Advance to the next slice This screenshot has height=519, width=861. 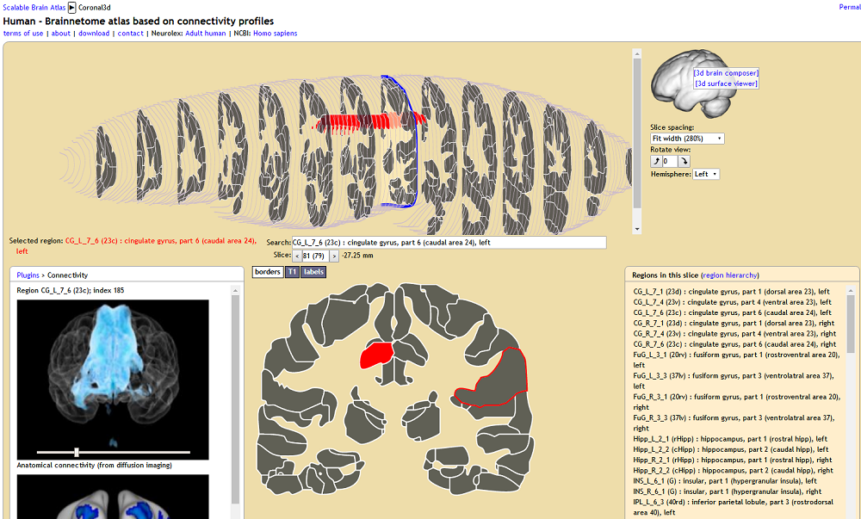(x=334, y=256)
